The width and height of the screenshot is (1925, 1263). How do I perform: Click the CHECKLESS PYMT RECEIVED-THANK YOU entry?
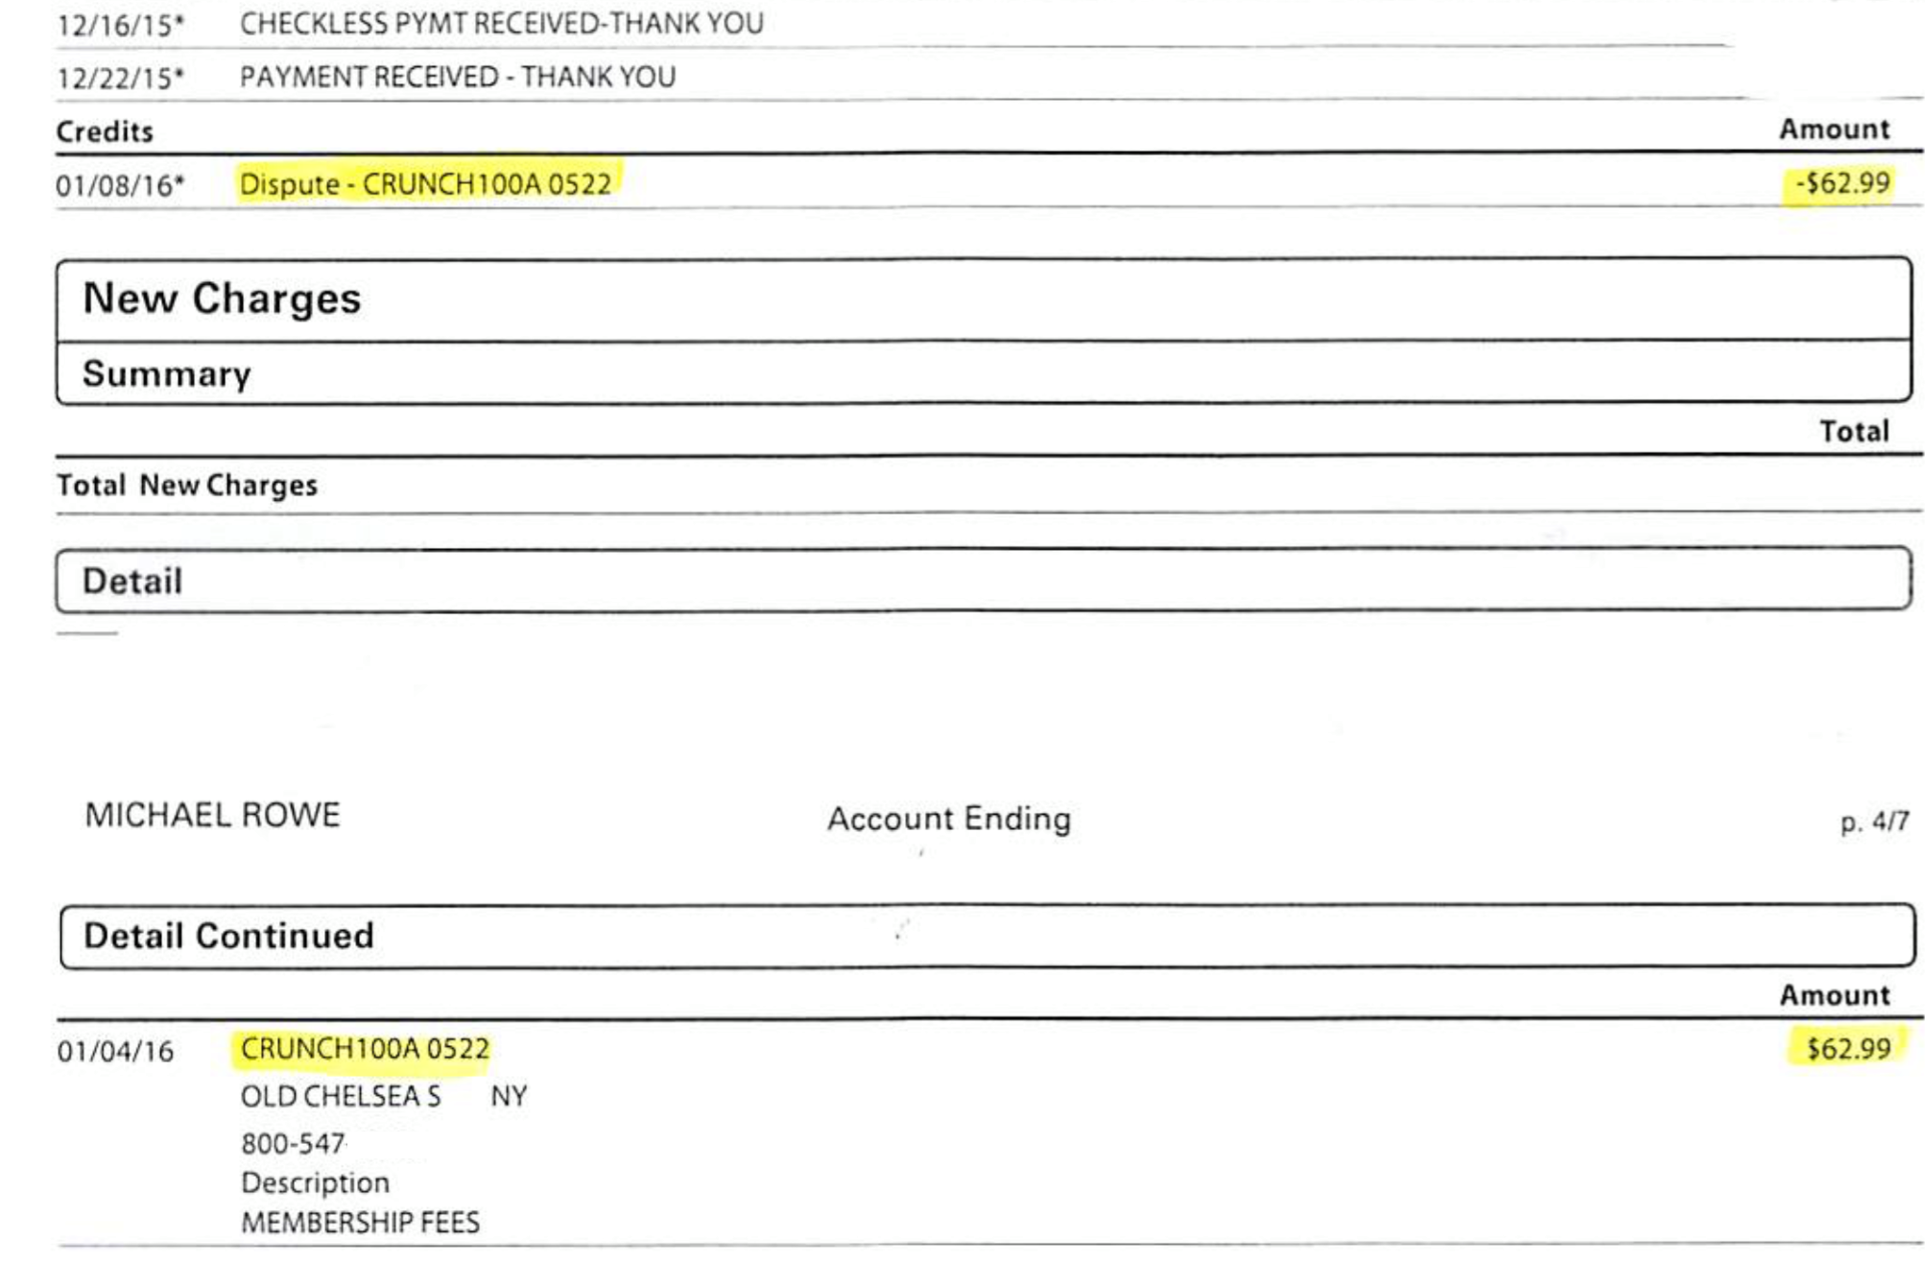coord(501,24)
